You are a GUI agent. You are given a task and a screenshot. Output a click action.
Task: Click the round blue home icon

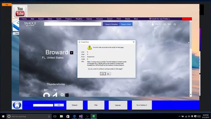pos(17,105)
